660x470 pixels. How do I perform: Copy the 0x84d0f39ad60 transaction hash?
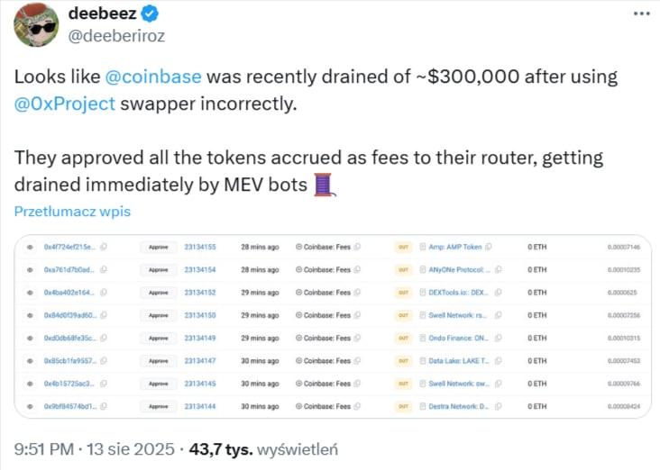pos(105,315)
